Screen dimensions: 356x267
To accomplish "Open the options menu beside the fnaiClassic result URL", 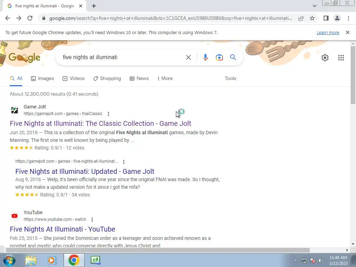I will [108, 114].
